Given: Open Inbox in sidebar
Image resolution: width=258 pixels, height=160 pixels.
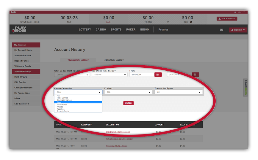Looking at the screenshot, I should pos(26,99).
